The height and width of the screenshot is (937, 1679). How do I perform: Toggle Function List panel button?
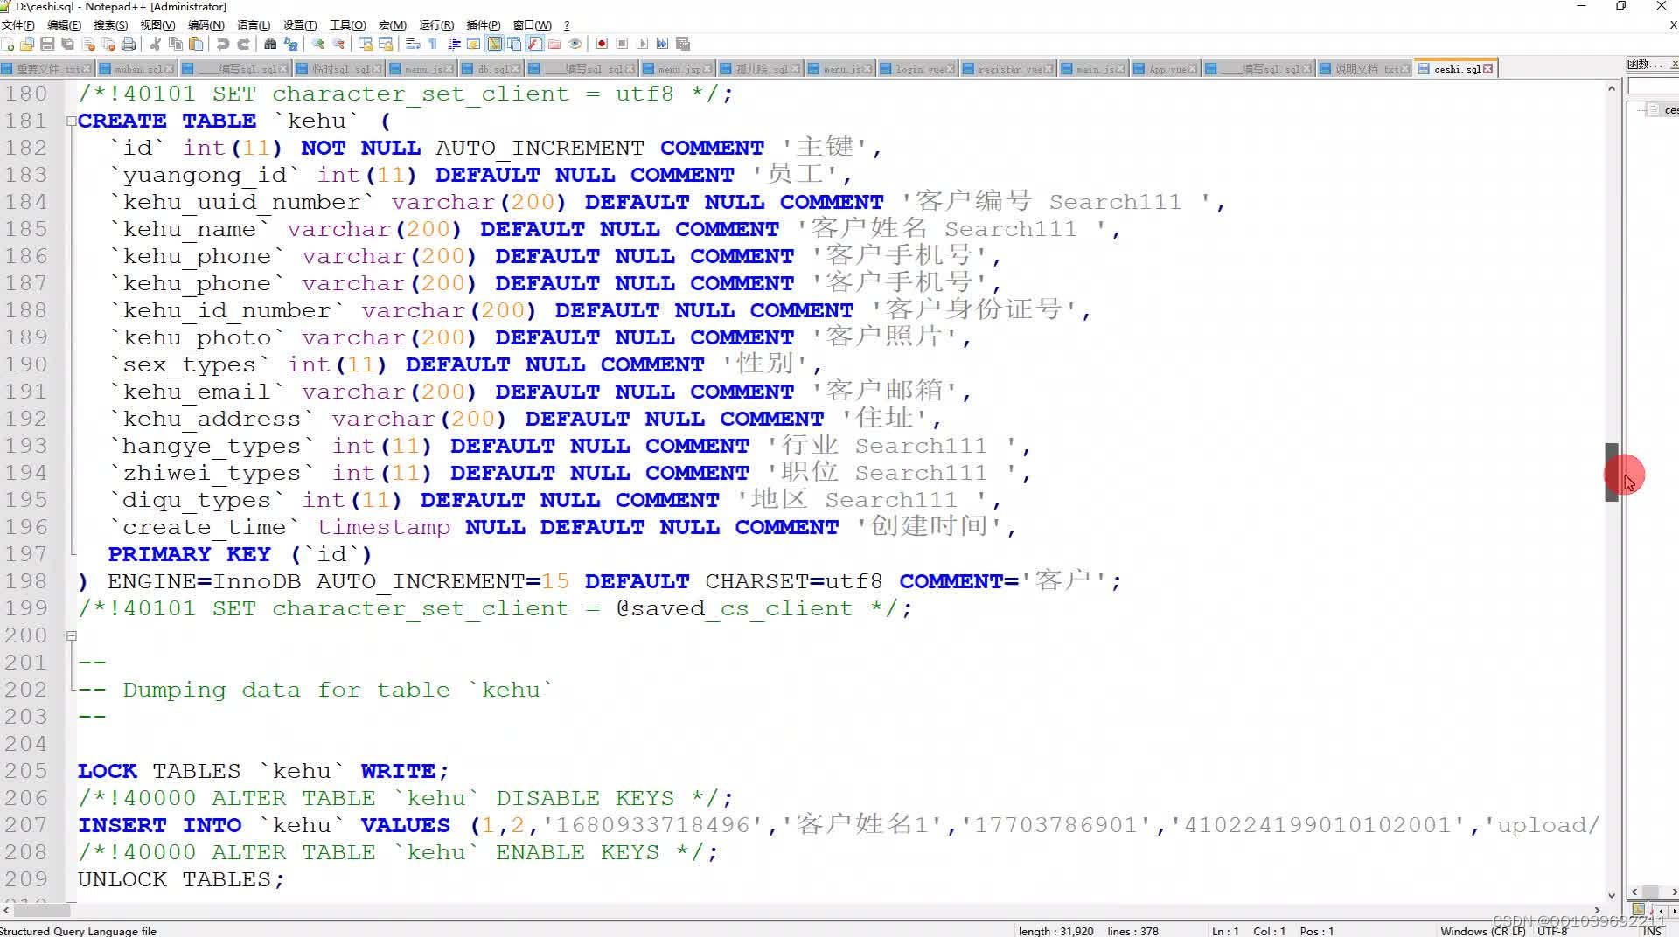click(534, 44)
